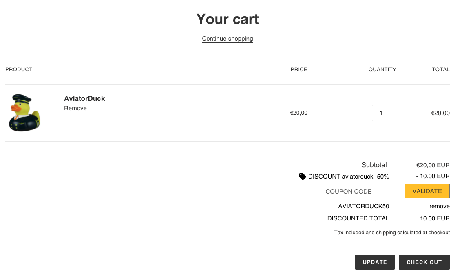
Task: Click the DISCOUNTED TOTAL label
Action: [x=358, y=218]
